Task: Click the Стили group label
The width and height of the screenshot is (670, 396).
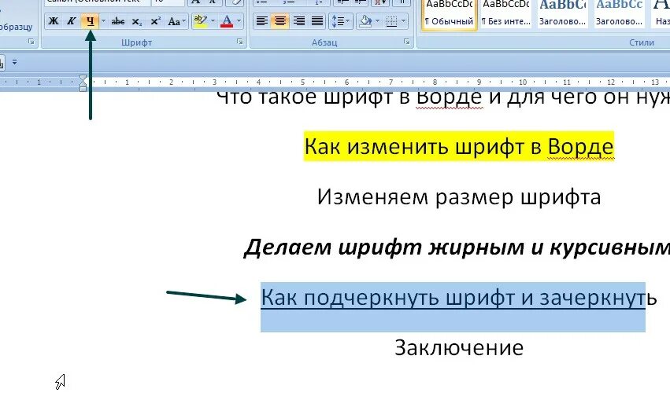Action: (642, 42)
